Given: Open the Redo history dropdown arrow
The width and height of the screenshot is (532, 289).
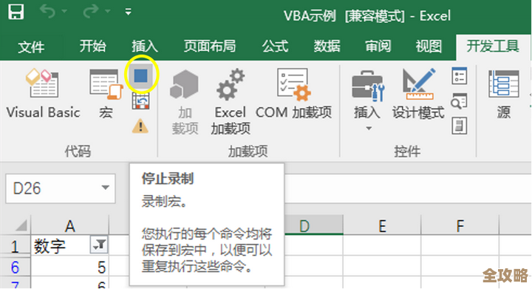Looking at the screenshot, I should (108, 12).
